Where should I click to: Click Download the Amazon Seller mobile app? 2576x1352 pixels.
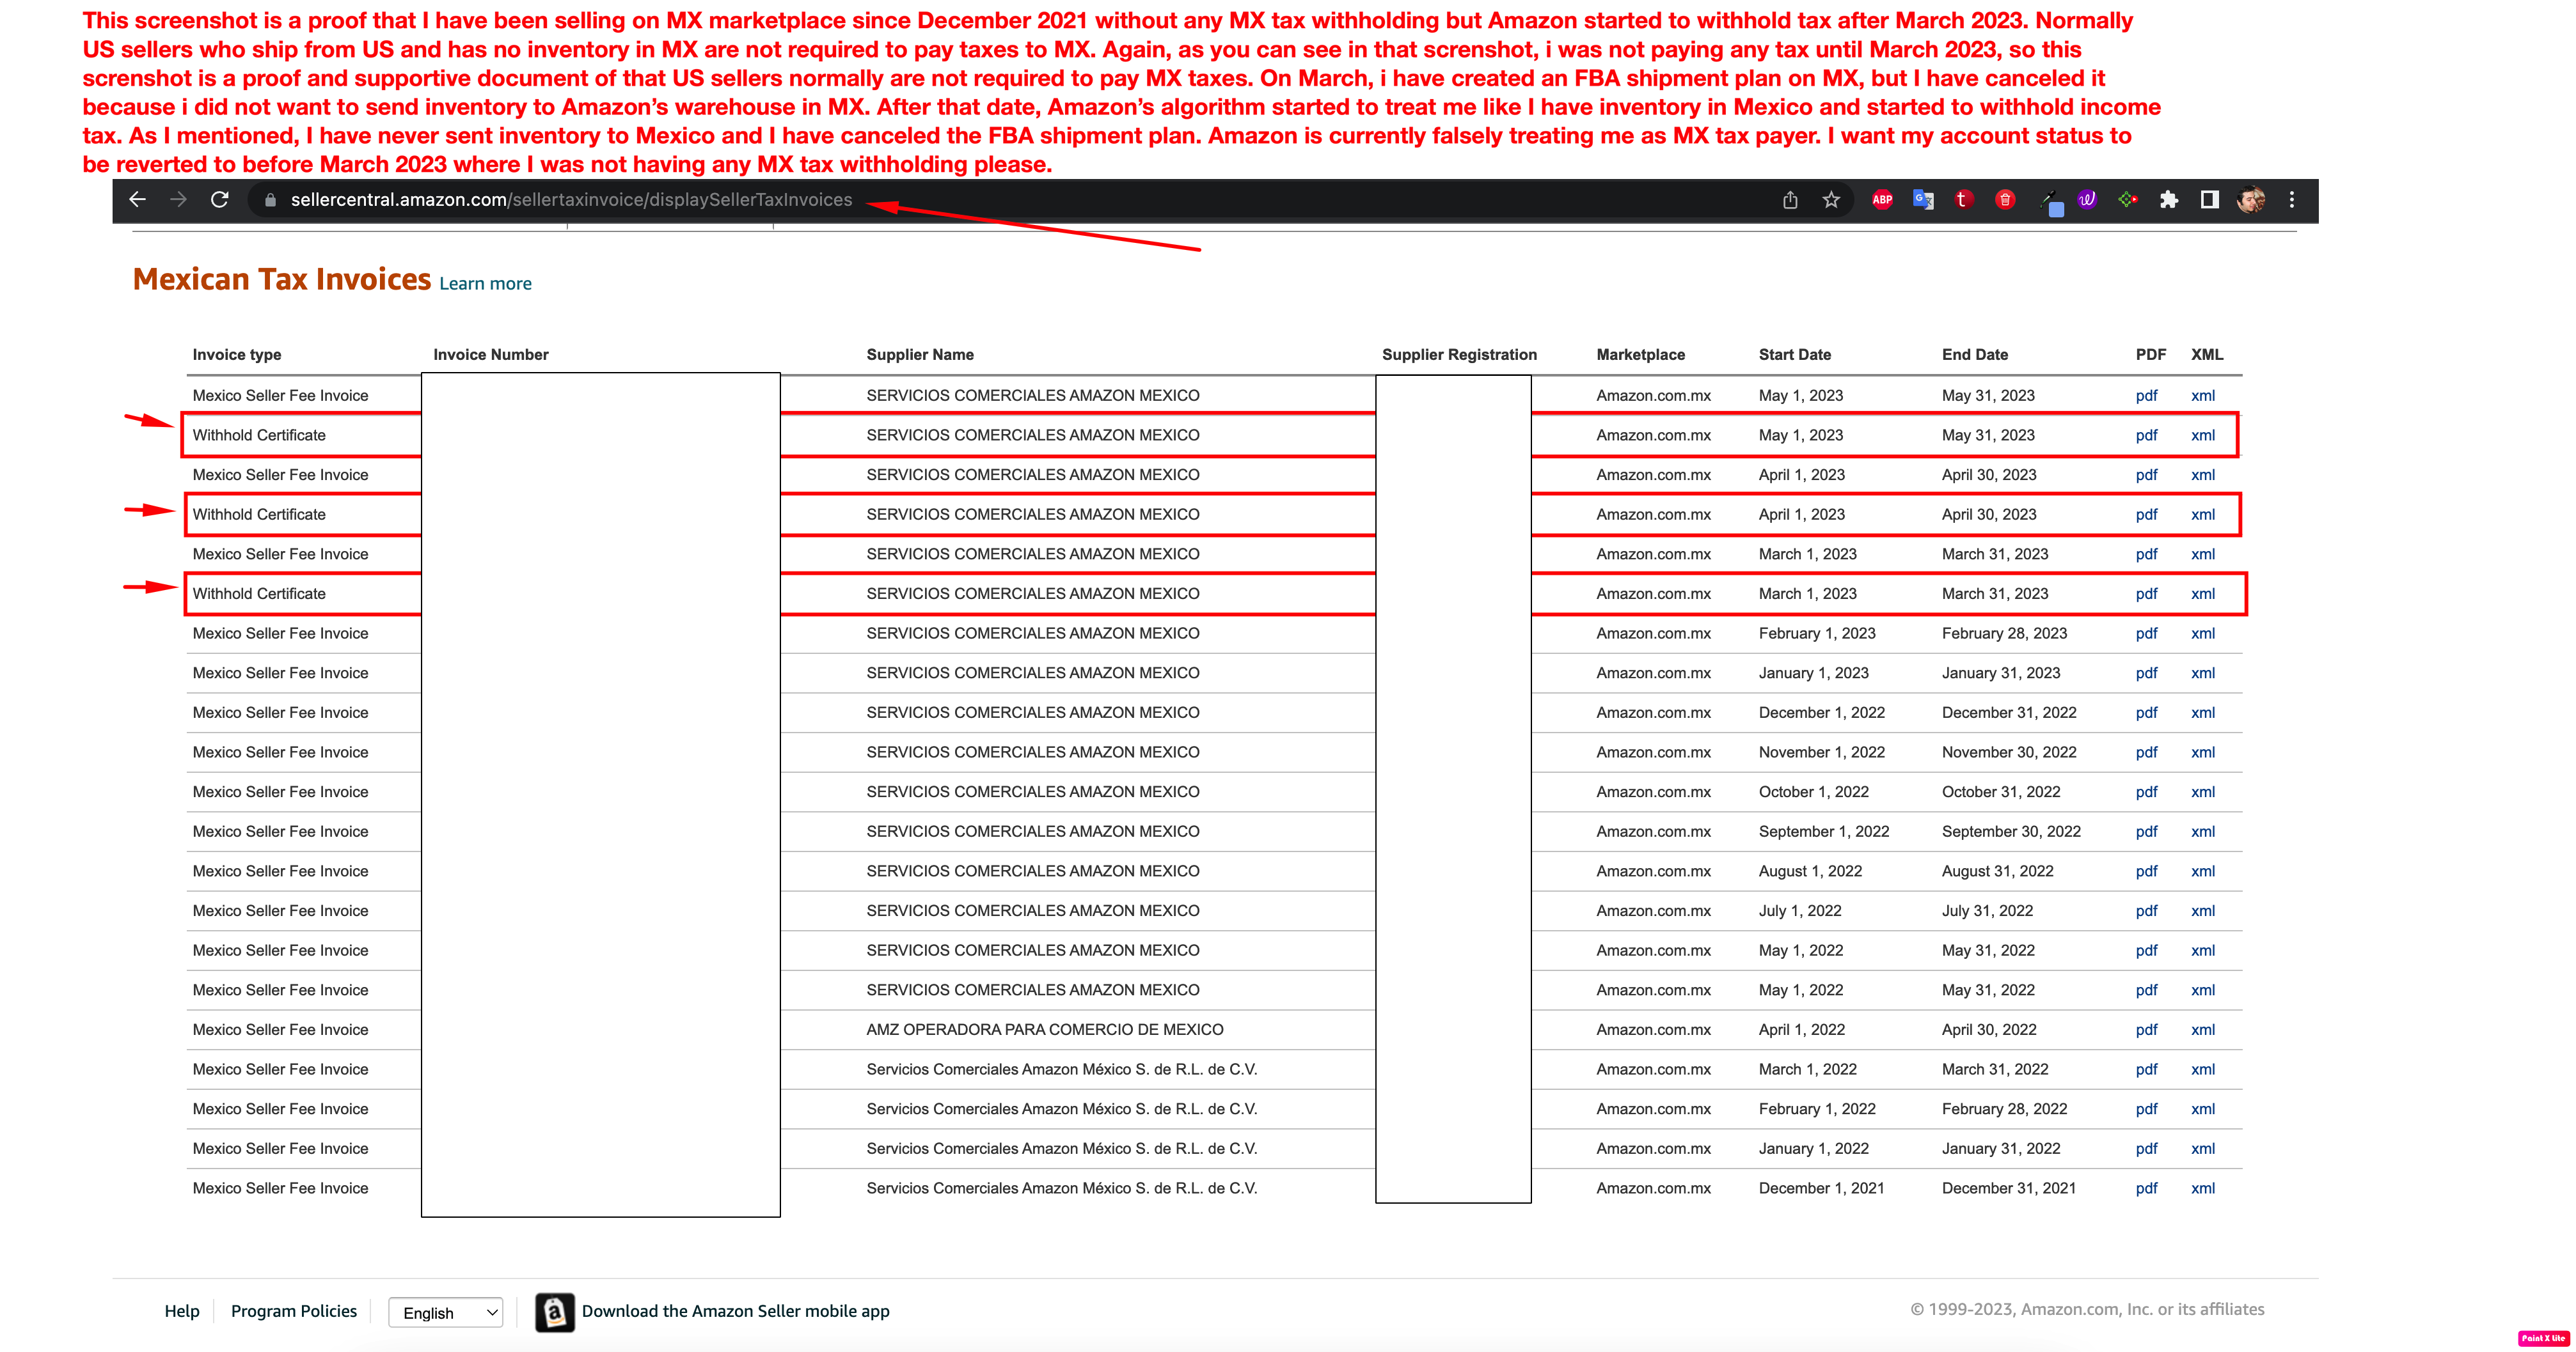pos(735,1311)
